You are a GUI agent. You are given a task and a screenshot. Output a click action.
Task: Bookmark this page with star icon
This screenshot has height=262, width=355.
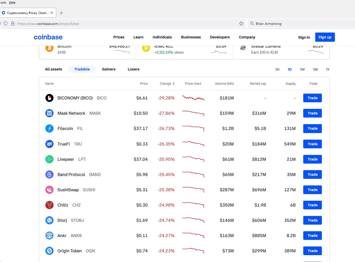(x=241, y=24)
